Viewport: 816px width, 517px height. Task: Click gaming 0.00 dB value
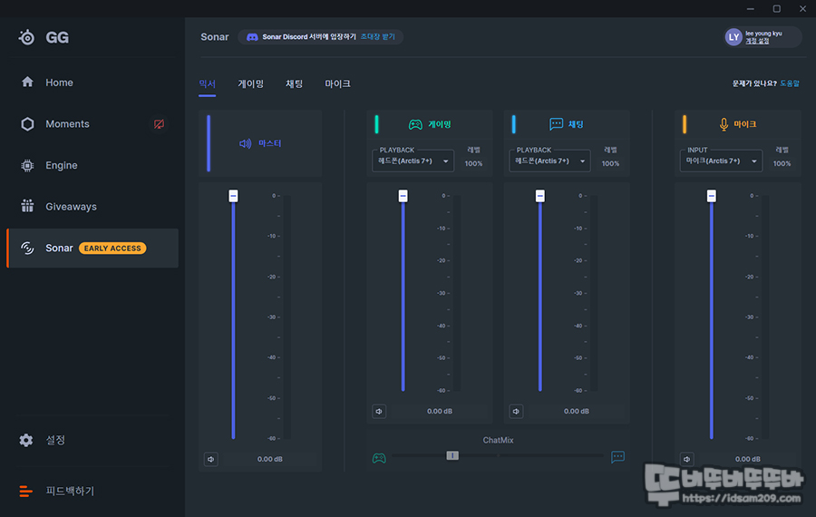(439, 411)
